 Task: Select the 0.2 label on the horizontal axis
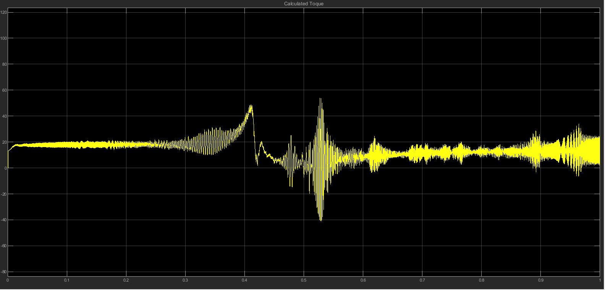point(126,280)
